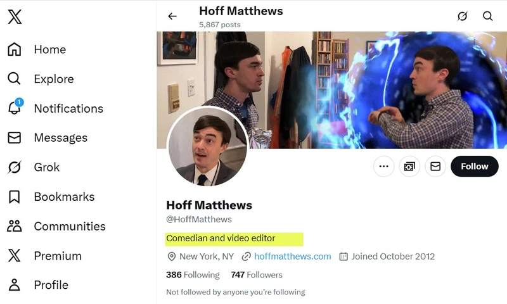Select Explore in the sidebar
This screenshot has width=507, height=304.
(53, 79)
